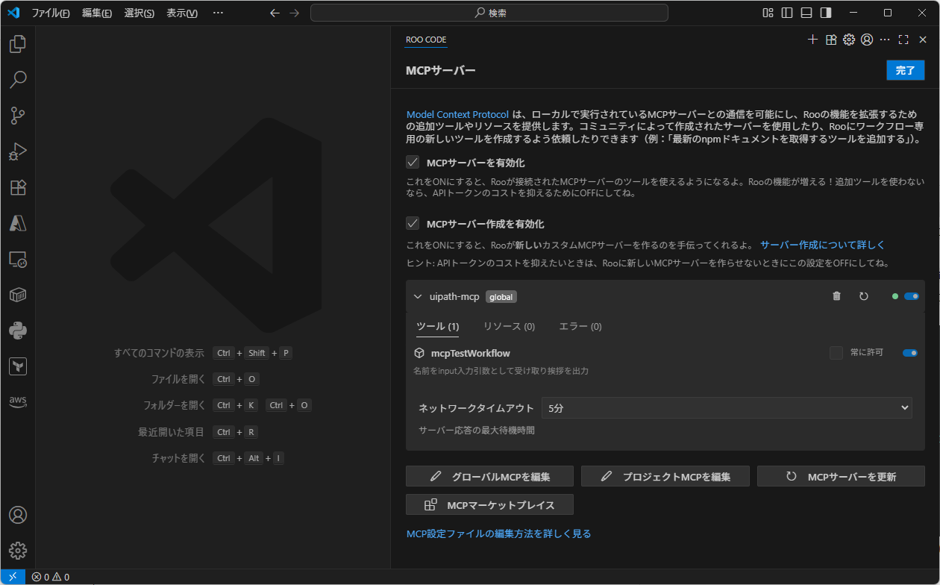Start a new Roo Code task with plus icon
Image resolution: width=940 pixels, height=585 pixels.
[x=813, y=40]
